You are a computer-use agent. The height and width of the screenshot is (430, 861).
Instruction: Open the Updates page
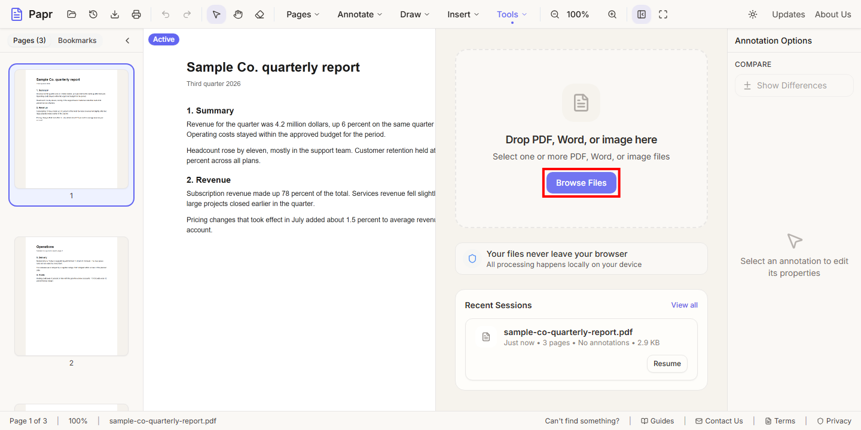789,14
